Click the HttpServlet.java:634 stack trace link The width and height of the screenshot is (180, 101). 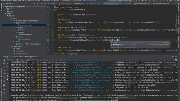(66, 98)
